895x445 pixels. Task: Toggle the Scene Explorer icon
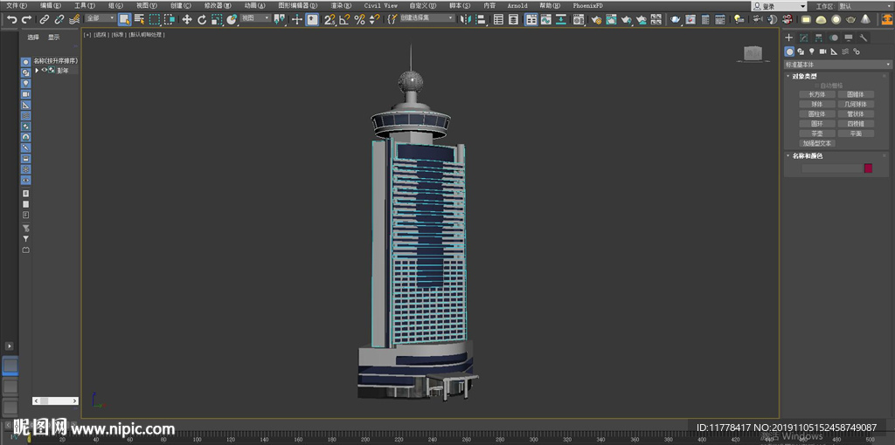pos(498,19)
